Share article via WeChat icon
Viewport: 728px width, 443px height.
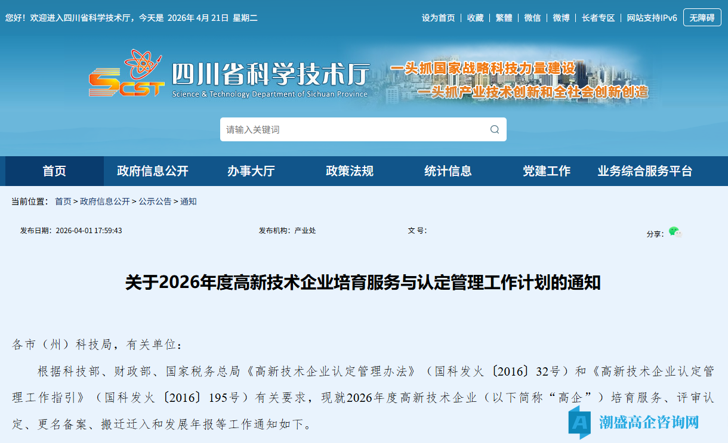[x=674, y=231]
